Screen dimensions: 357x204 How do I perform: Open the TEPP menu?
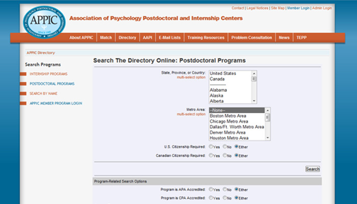click(x=301, y=38)
